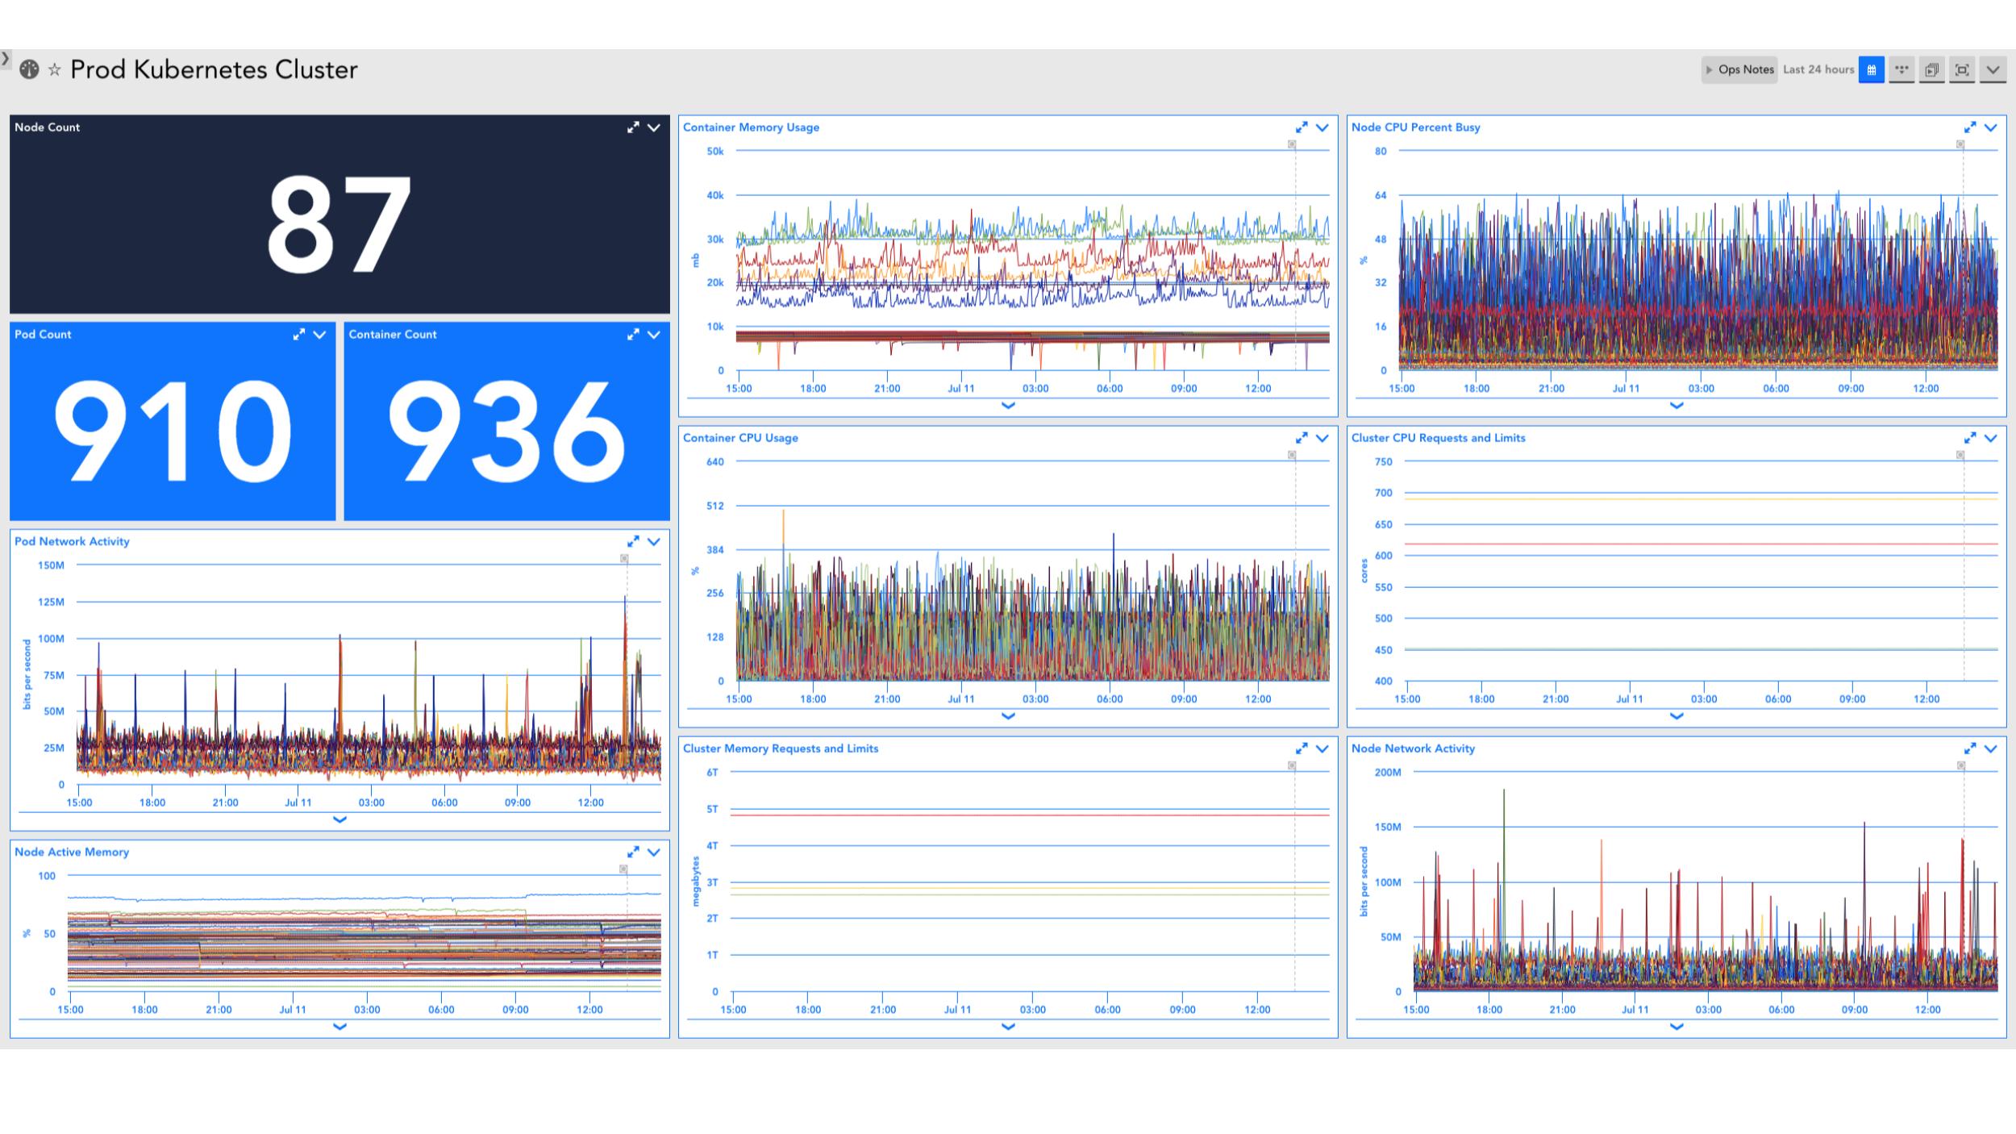Expand the legend below Pod Network Activity
Viewport: 2016px width, 1134px height.
coord(339,819)
